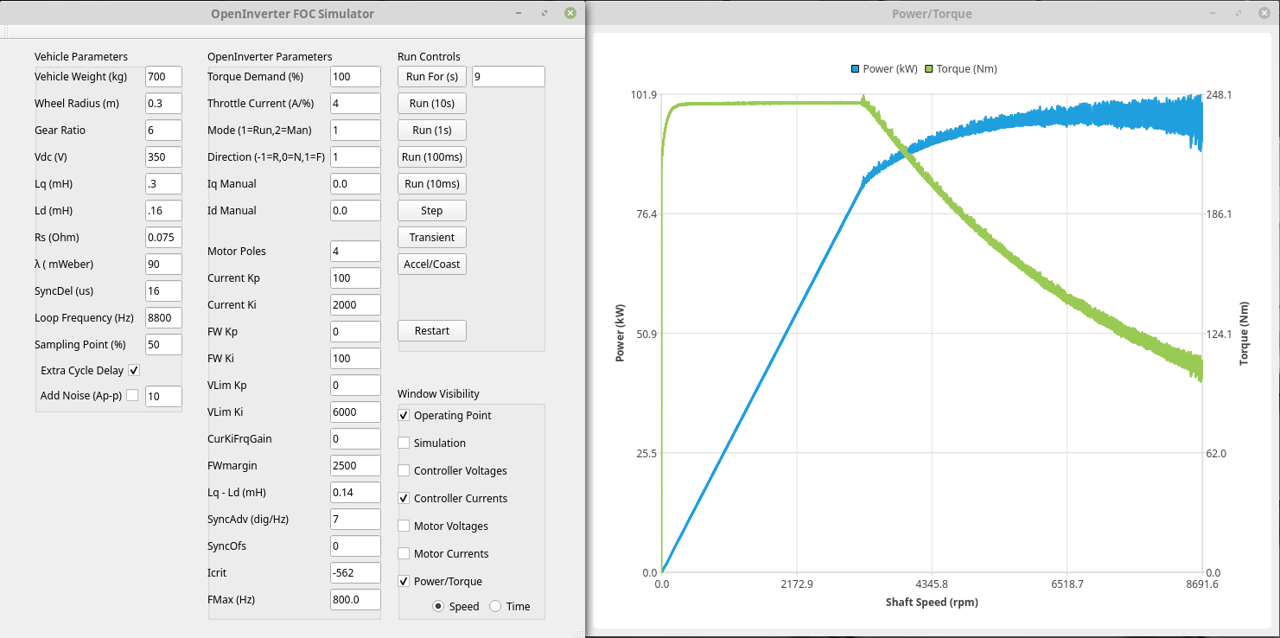
Task: Click the FMax (Hz) input field
Action: click(354, 599)
